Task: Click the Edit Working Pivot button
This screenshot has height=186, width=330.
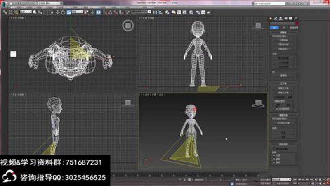Action: (x=283, y=88)
